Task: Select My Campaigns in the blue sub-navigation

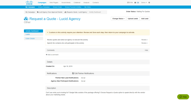Action: [x=30, y=7]
